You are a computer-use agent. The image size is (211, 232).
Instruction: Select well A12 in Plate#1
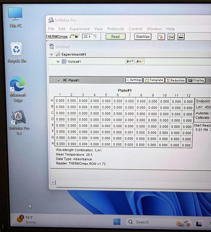(188, 101)
